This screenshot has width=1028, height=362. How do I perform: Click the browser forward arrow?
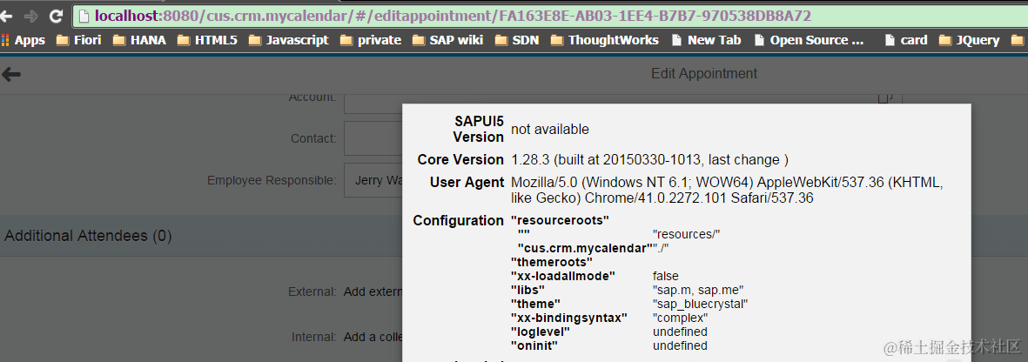(x=30, y=16)
